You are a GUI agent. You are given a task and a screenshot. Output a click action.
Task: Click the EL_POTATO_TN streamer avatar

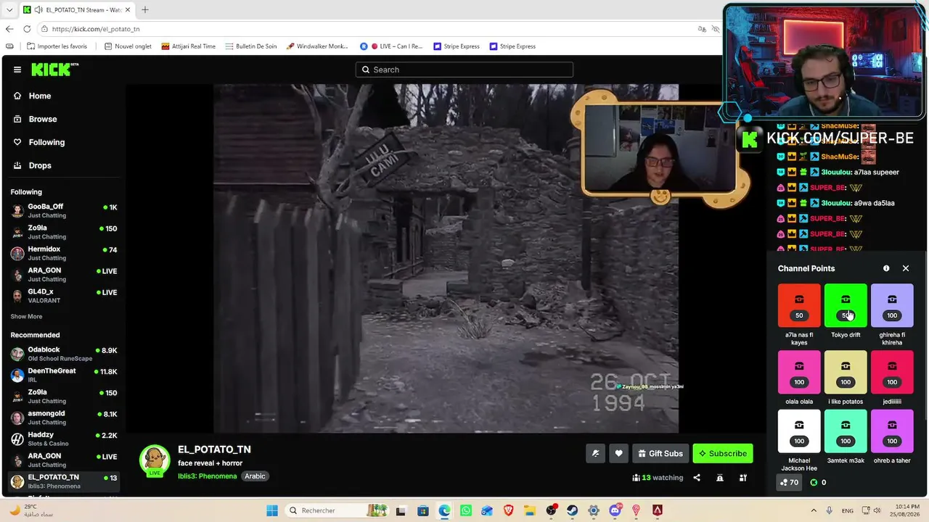point(155,460)
